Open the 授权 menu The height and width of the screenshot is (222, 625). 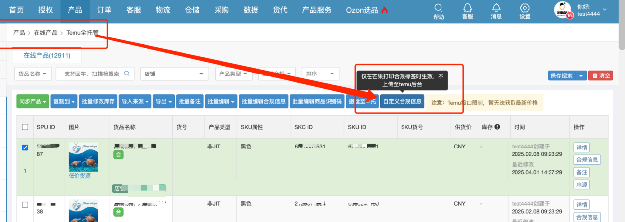(46, 10)
